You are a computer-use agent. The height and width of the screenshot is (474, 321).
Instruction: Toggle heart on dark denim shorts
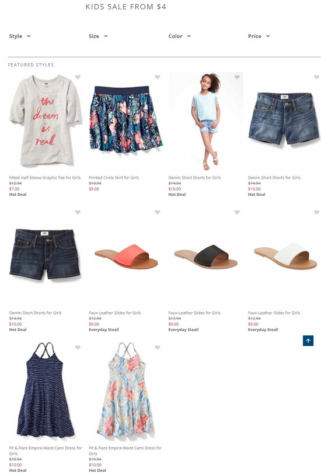click(78, 212)
